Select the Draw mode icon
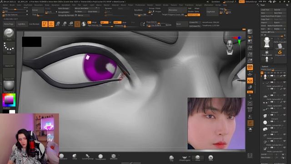The height and width of the screenshot is (164, 291). point(51,24)
